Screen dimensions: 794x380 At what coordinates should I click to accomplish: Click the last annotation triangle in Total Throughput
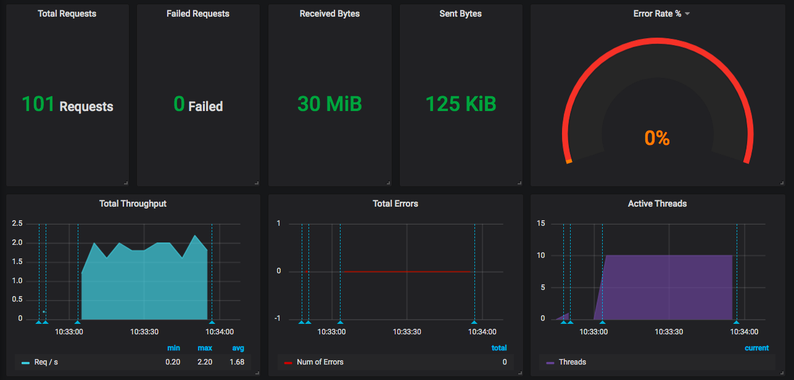point(212,322)
